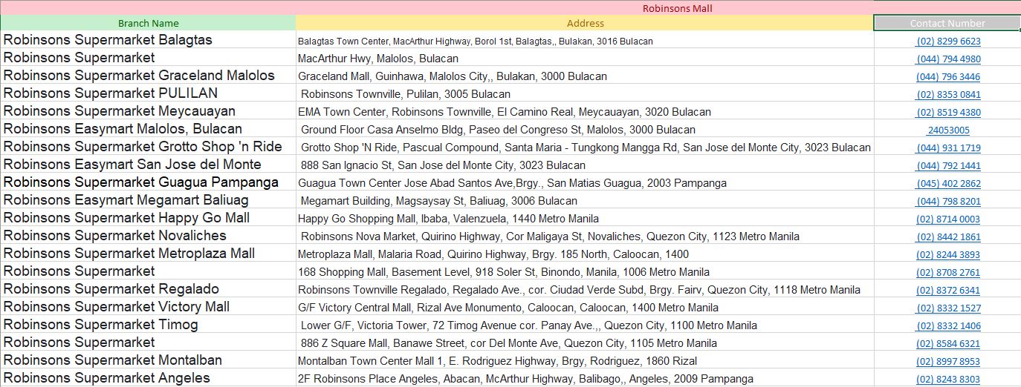Open phone link (02) 8714 0003
Screen dimensions: 1021x387
click(x=948, y=219)
